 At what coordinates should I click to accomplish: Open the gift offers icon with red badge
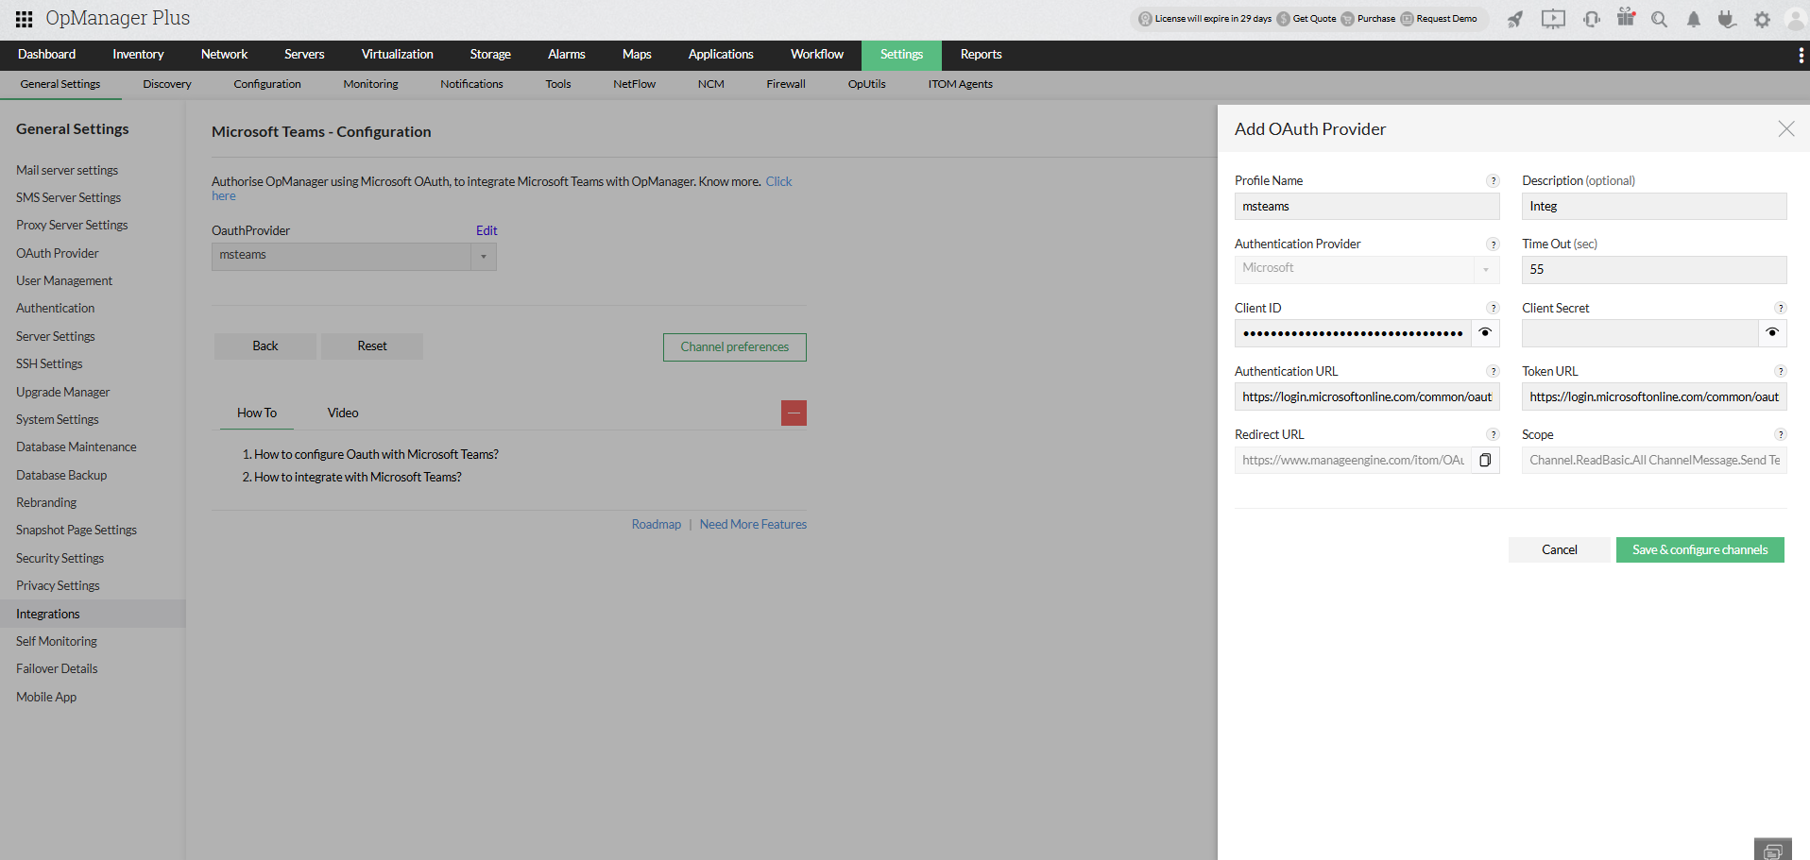1627,19
